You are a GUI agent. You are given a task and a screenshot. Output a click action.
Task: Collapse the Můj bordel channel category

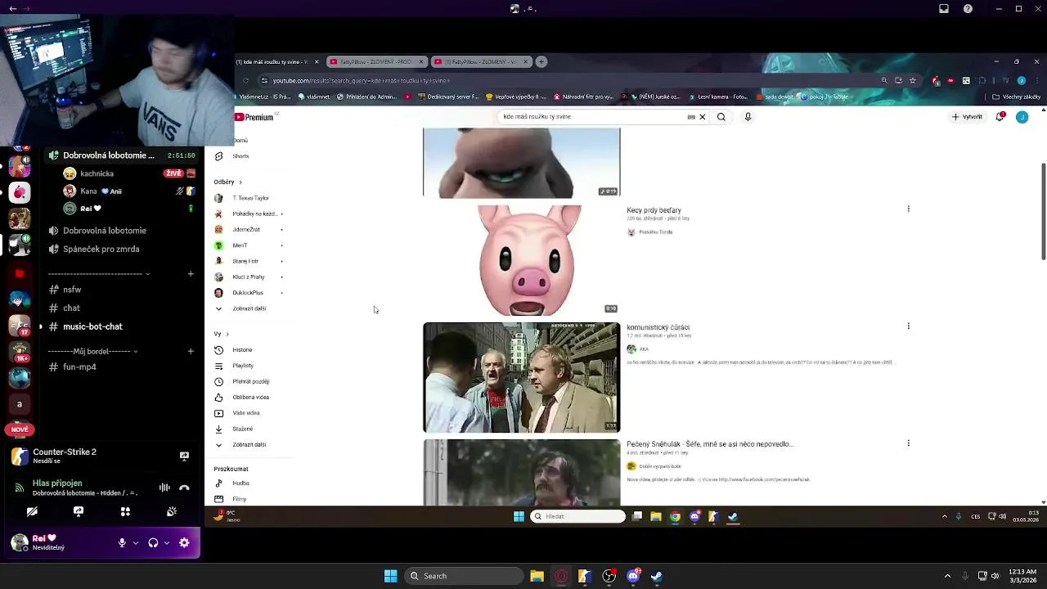[93, 351]
